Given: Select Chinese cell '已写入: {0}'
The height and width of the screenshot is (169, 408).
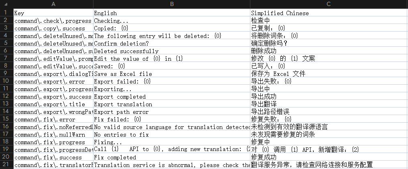Looking at the screenshot, I should [x=329, y=66].
